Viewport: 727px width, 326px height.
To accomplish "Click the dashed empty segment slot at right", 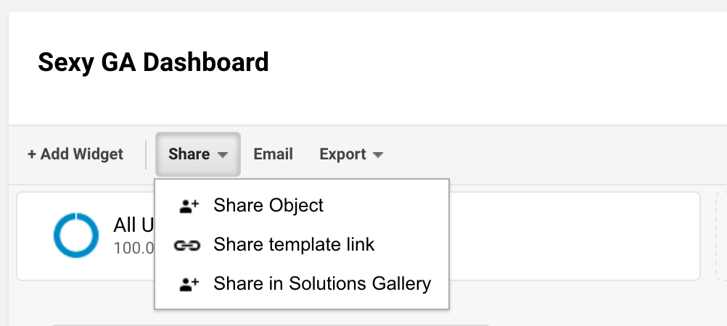I will 721,236.
